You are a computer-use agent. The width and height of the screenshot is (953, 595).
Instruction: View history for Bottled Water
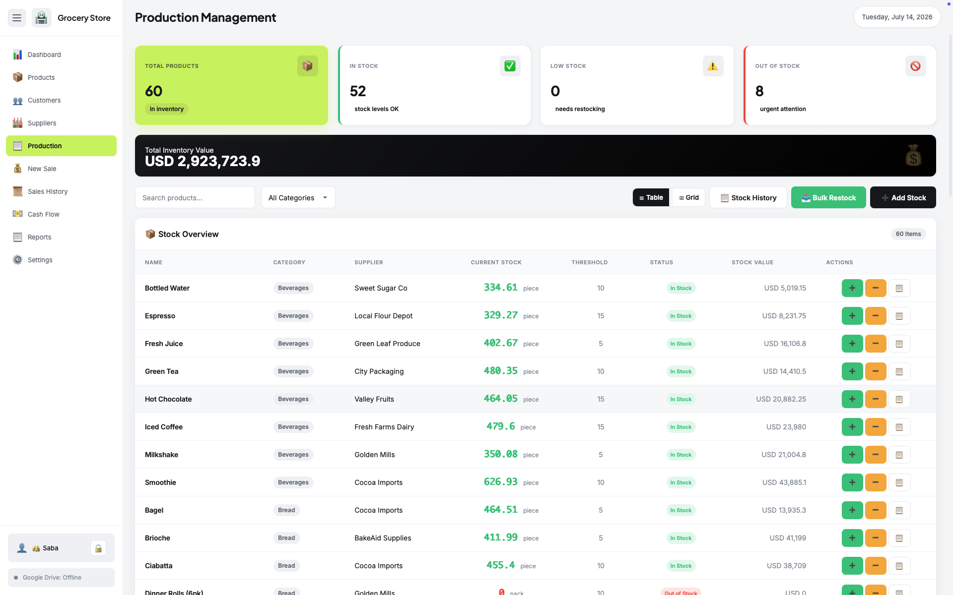click(x=899, y=288)
